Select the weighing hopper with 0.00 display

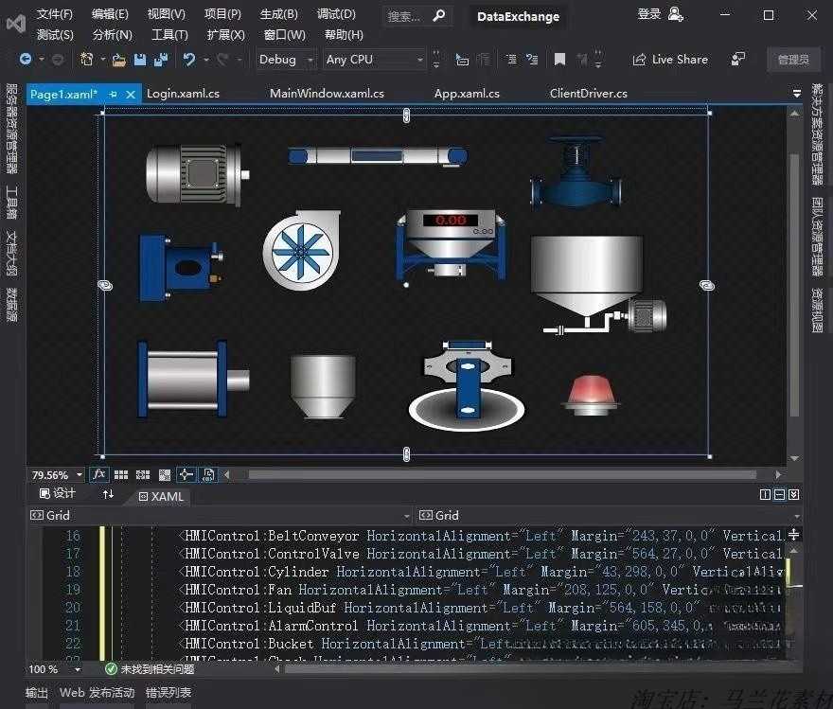point(451,243)
